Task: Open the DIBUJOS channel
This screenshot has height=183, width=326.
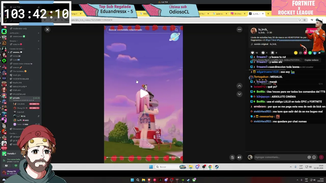Action: pos(17,68)
